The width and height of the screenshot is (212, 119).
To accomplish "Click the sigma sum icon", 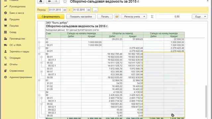I will 152,17.
